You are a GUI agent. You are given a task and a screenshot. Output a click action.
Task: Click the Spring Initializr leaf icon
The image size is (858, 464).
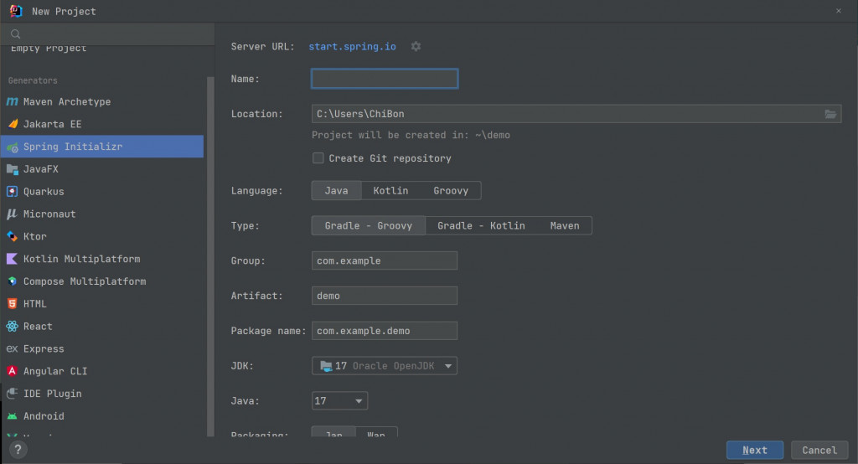(x=12, y=147)
